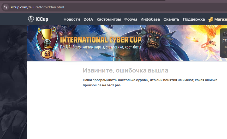Open site information icon in address bar
This screenshot has height=139, width=227.
pyautogui.click(x=6, y=7)
